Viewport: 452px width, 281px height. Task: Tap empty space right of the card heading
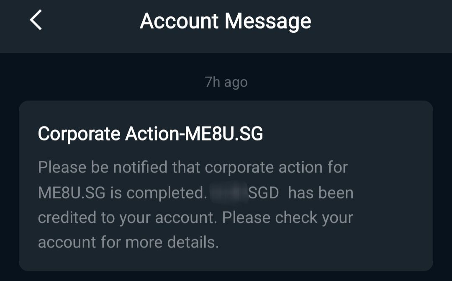[x=347, y=134]
